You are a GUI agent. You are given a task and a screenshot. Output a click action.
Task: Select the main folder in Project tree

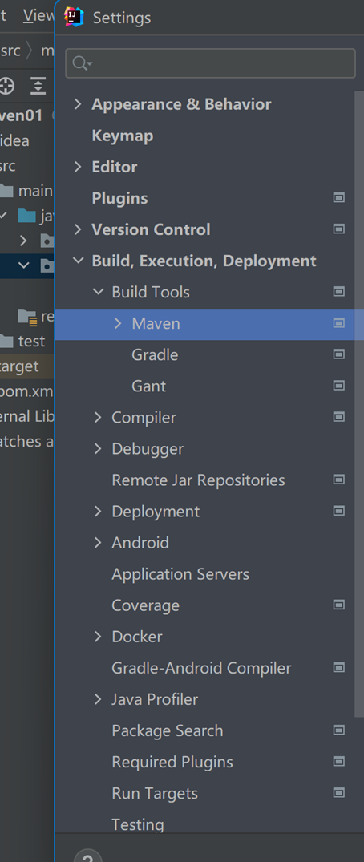pyautogui.click(x=35, y=191)
